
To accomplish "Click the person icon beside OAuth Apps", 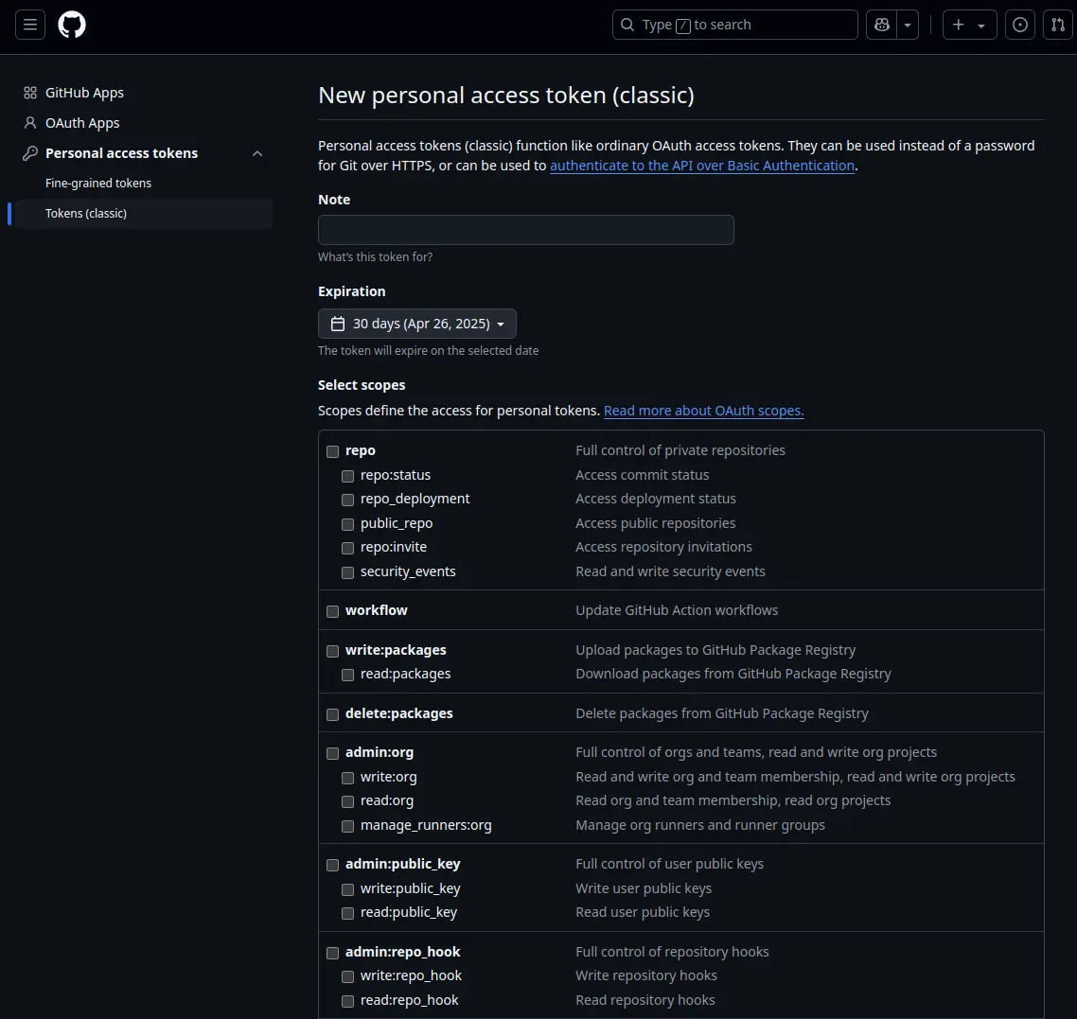I will pyautogui.click(x=30, y=123).
